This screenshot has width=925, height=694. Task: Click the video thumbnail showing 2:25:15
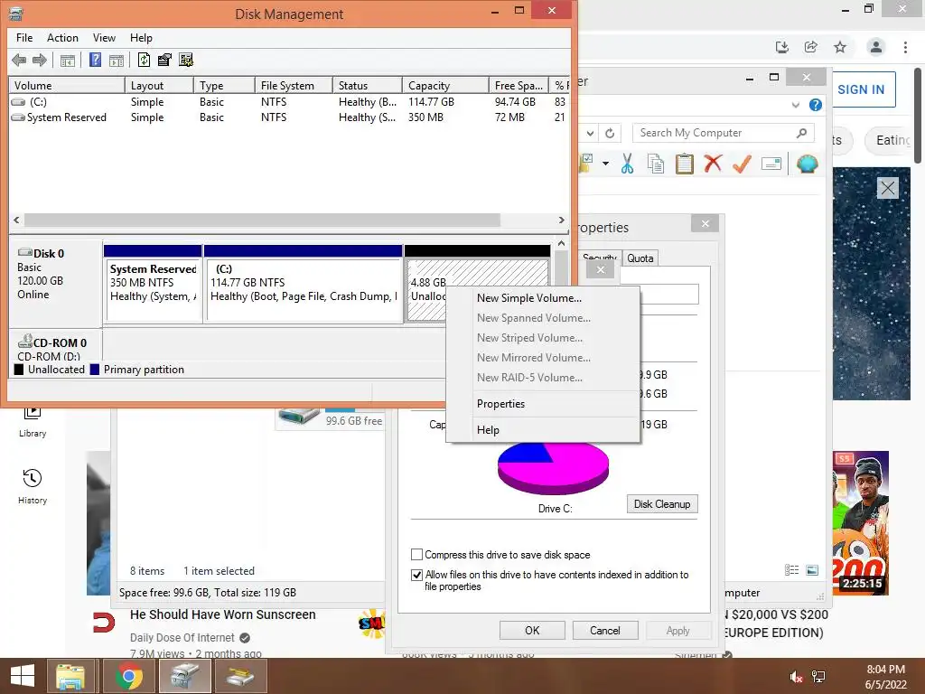click(x=860, y=523)
